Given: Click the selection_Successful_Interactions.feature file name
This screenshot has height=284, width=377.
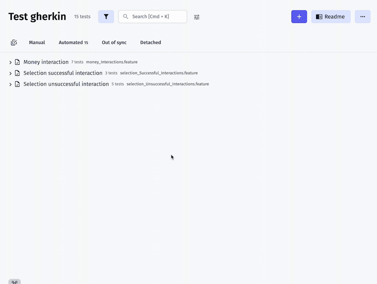Looking at the screenshot, I should (x=159, y=73).
